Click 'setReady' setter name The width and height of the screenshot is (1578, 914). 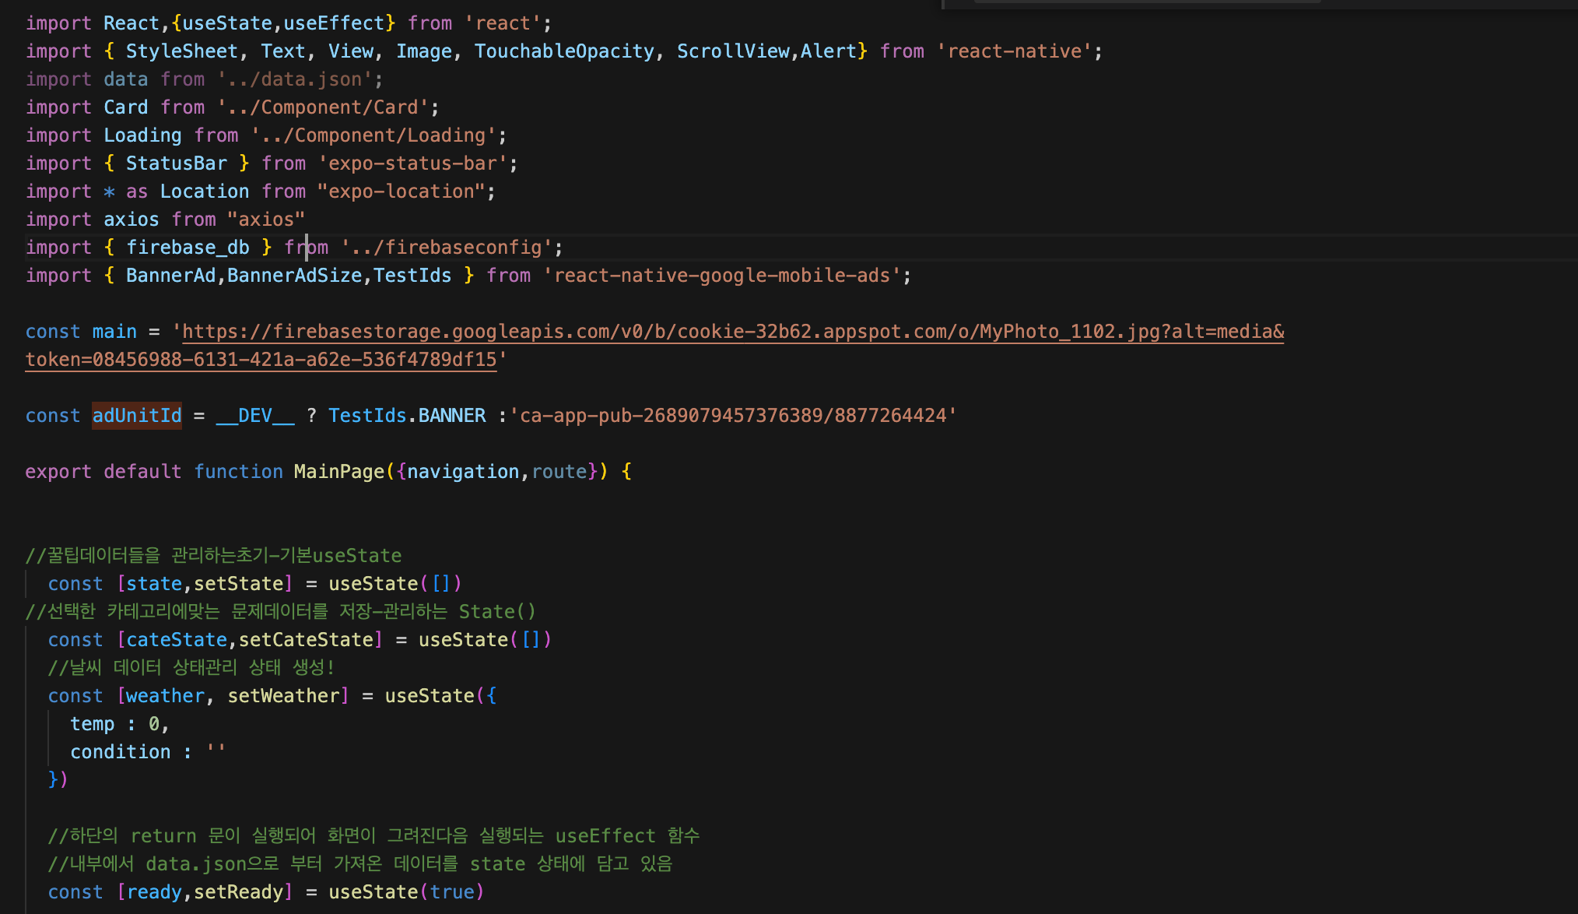pos(238,892)
